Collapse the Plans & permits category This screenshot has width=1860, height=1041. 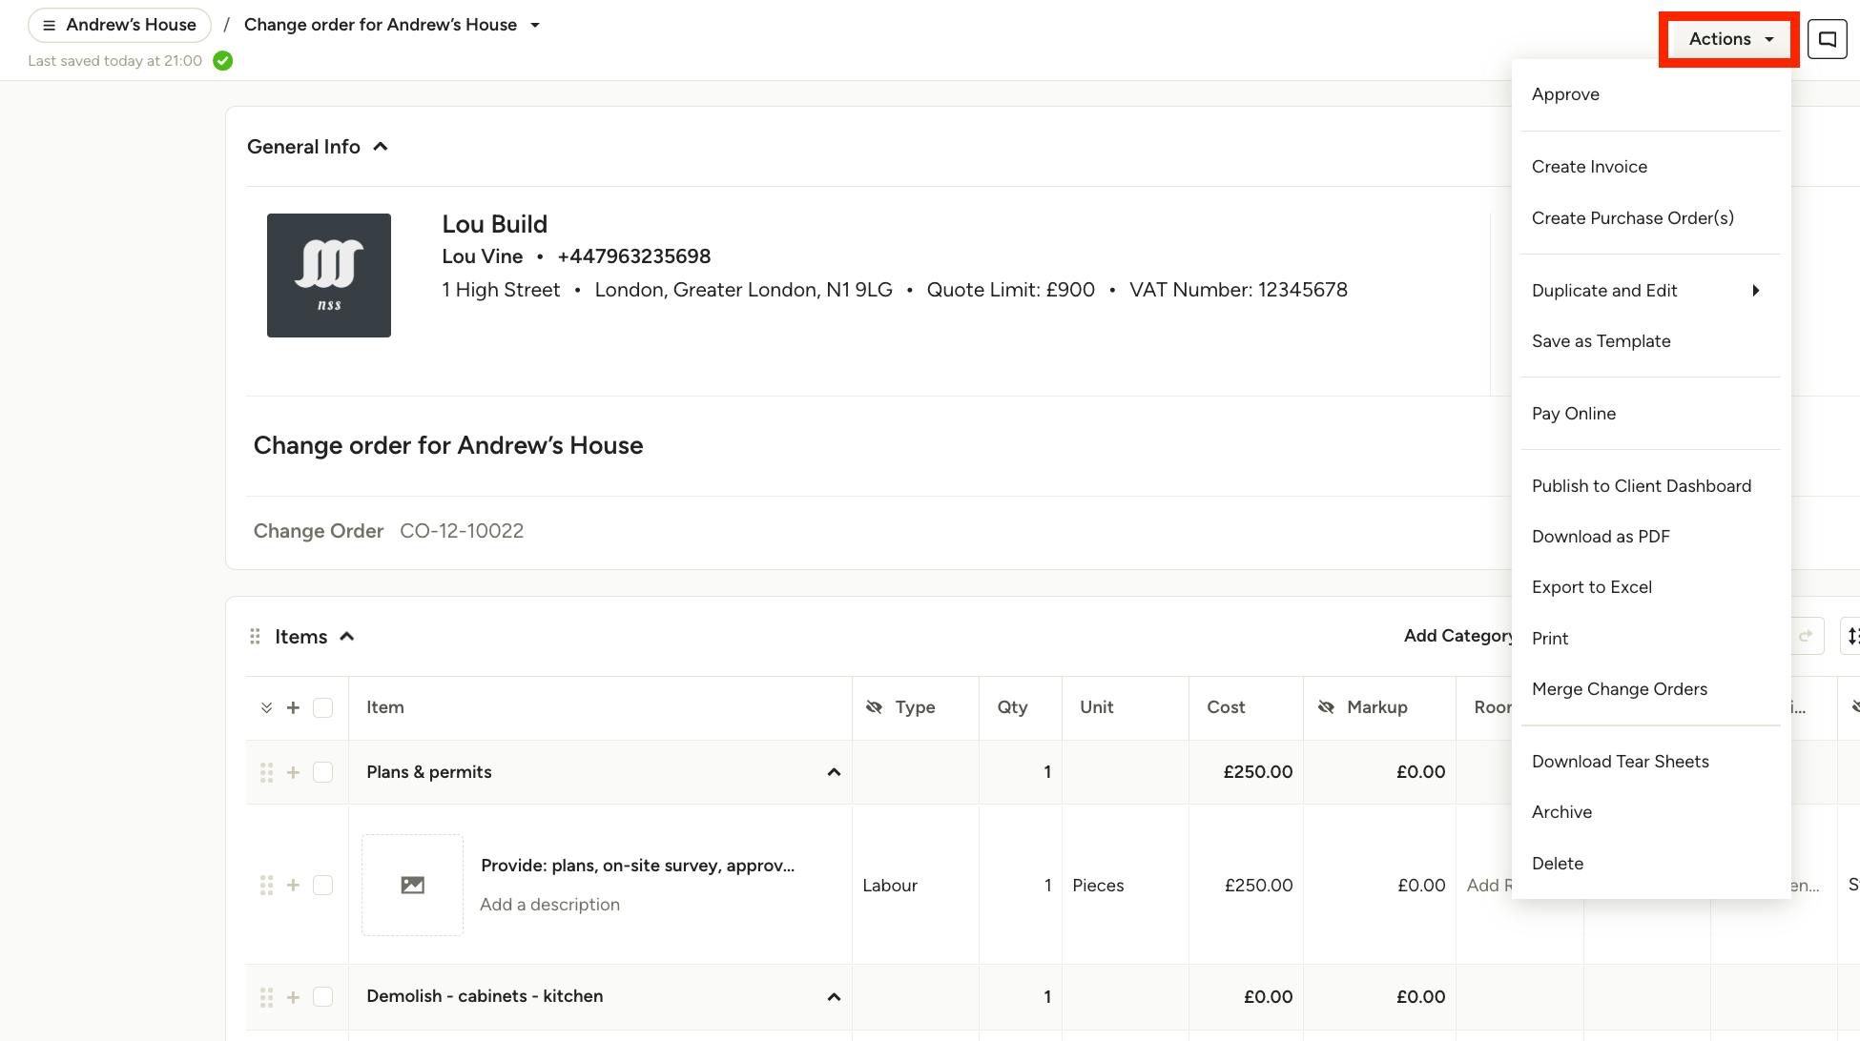pyautogui.click(x=834, y=772)
